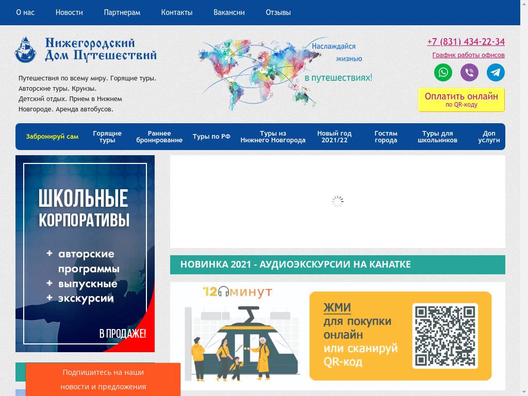528x396 pixels.
Task: Click the Школьные корпоративы banner
Action: pos(85,253)
